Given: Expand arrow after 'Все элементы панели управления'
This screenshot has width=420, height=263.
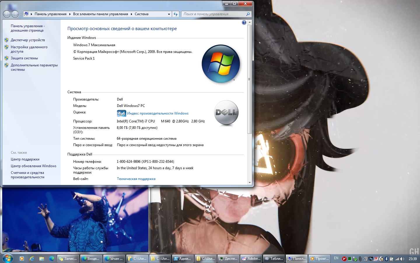Looking at the screenshot, I should [x=132, y=14].
